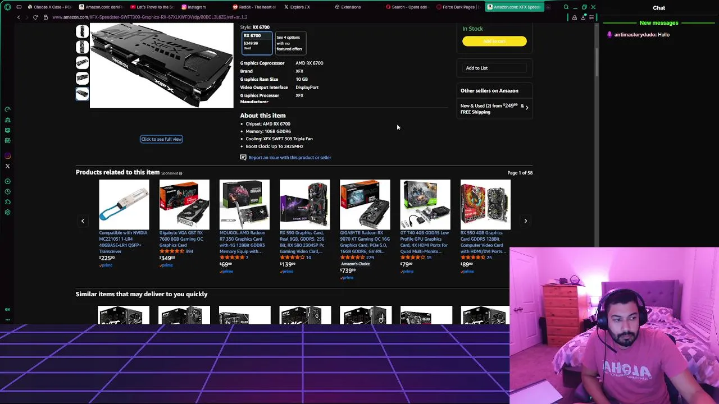Switch to Let's Travel YouTube tab
This screenshot has height=404, width=719.
coord(152,7)
